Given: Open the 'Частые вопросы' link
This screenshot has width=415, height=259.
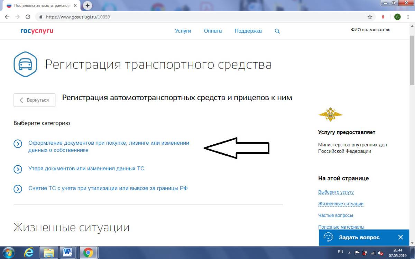Looking at the screenshot, I should [x=335, y=215].
